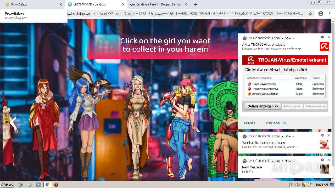Open Chrome three-dot menu

pos(330,14)
